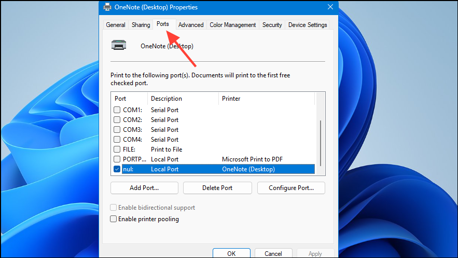The width and height of the screenshot is (458, 258).
Task: Check the PORTP... local port checkbox
Action: tap(117, 159)
